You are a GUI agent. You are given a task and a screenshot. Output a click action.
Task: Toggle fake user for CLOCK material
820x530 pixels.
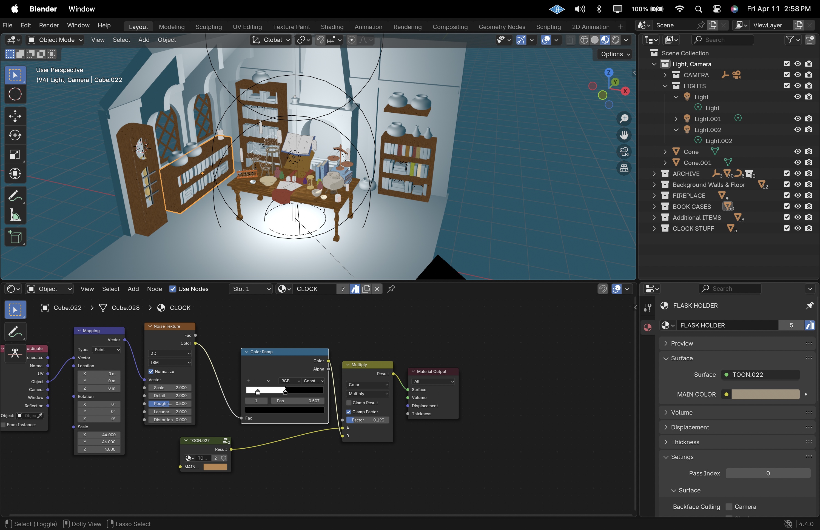point(355,289)
